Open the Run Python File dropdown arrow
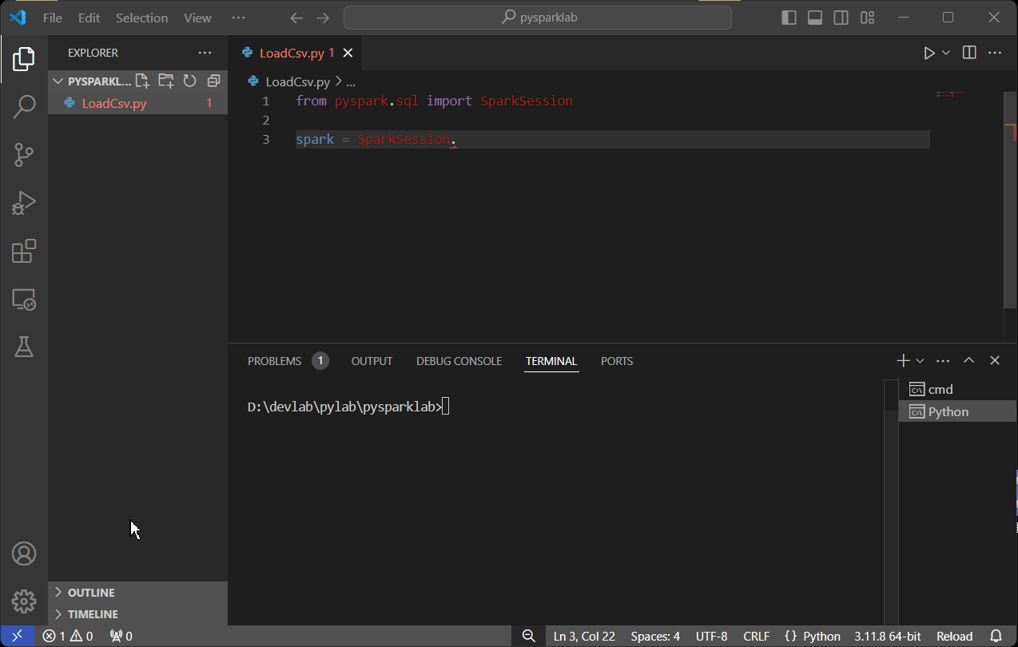 click(946, 53)
